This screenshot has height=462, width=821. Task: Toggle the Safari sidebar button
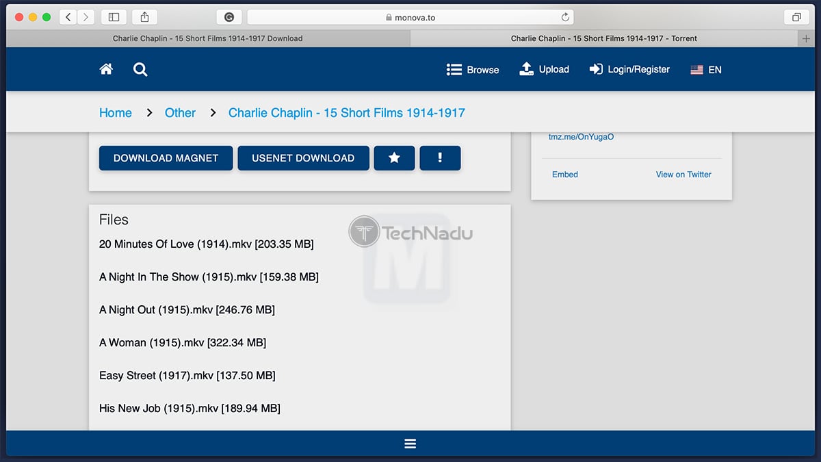point(114,17)
